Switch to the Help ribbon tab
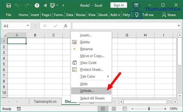This screenshot has height=112, width=183. coord(126,15)
